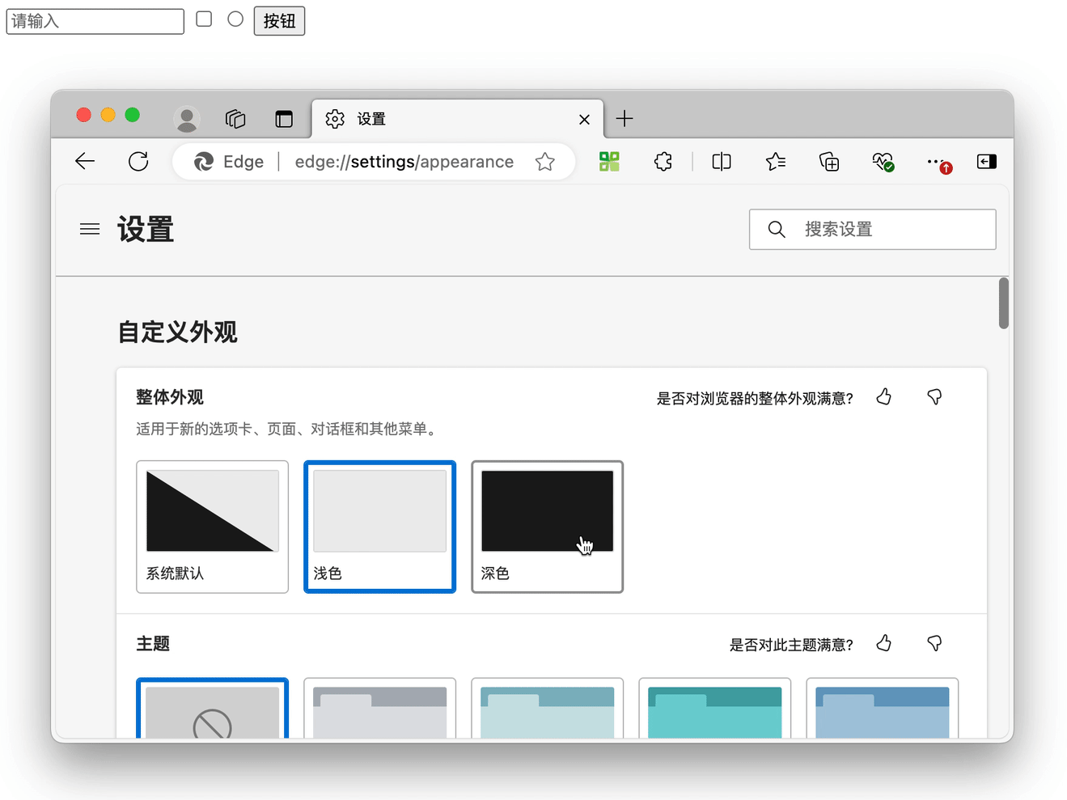Viewport: 1067px width, 800px height.
Task: Open the Copilot sidebar icon
Action: tap(987, 162)
